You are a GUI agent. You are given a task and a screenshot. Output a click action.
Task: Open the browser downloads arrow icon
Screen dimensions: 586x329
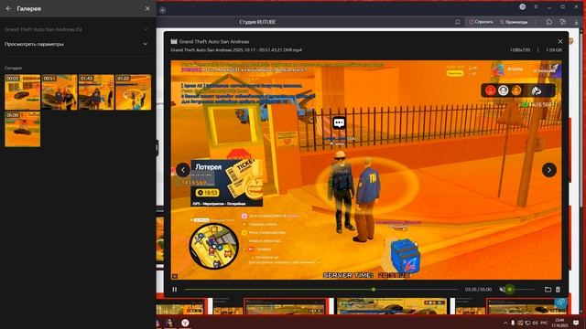click(x=576, y=22)
